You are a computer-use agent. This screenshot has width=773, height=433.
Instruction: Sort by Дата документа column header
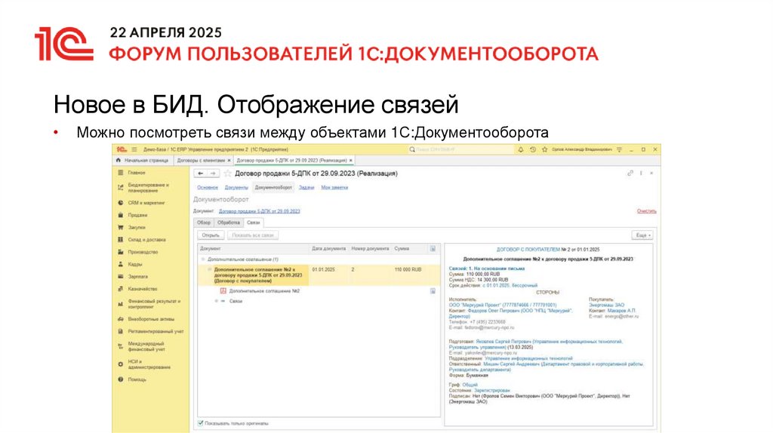[x=329, y=249]
